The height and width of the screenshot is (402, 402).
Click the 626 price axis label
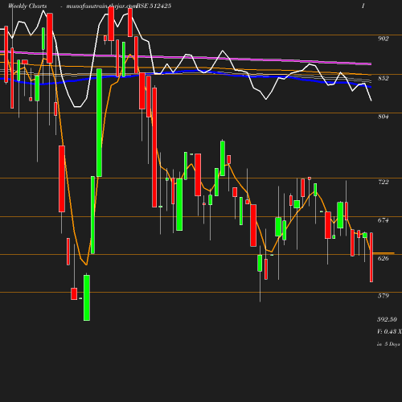coord(383,258)
